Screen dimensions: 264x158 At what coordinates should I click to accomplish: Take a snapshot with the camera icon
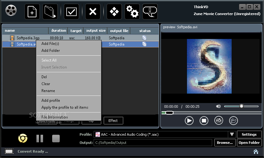[219, 121]
